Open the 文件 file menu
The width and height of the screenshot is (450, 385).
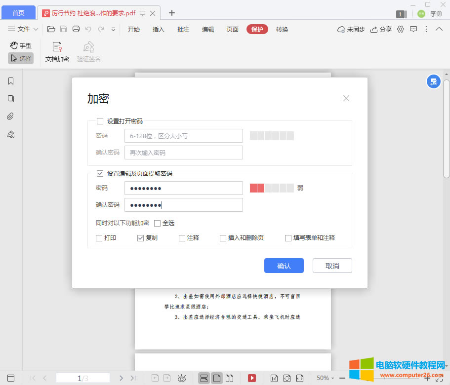(x=24, y=29)
